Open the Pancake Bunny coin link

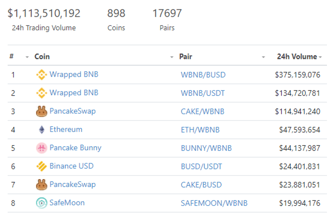75,148
